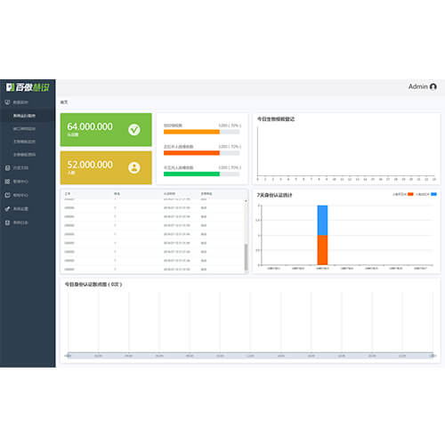
Task: Click the document icon below the submenu
Action: [x=8, y=168]
